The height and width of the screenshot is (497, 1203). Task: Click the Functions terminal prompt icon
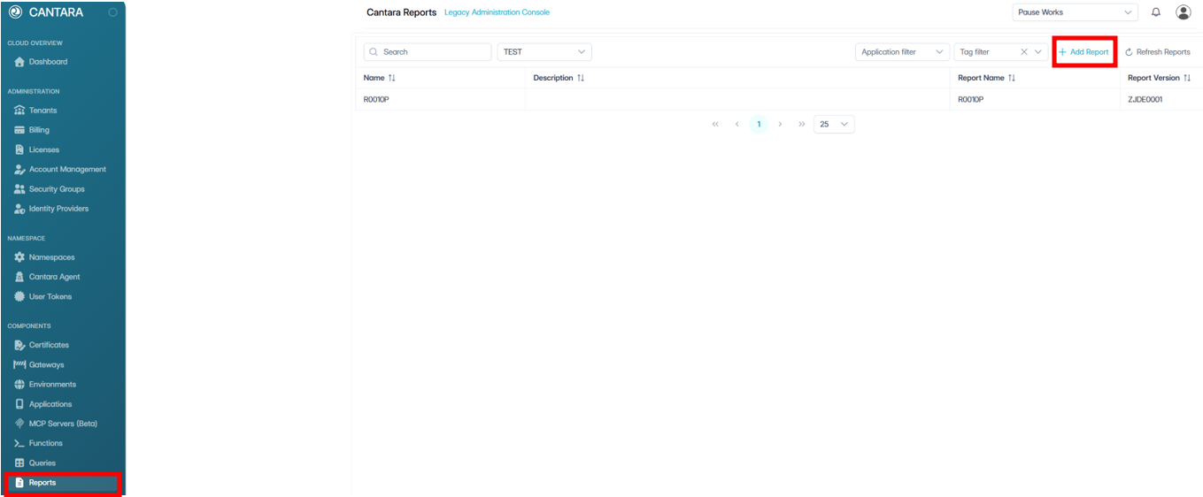click(x=19, y=443)
